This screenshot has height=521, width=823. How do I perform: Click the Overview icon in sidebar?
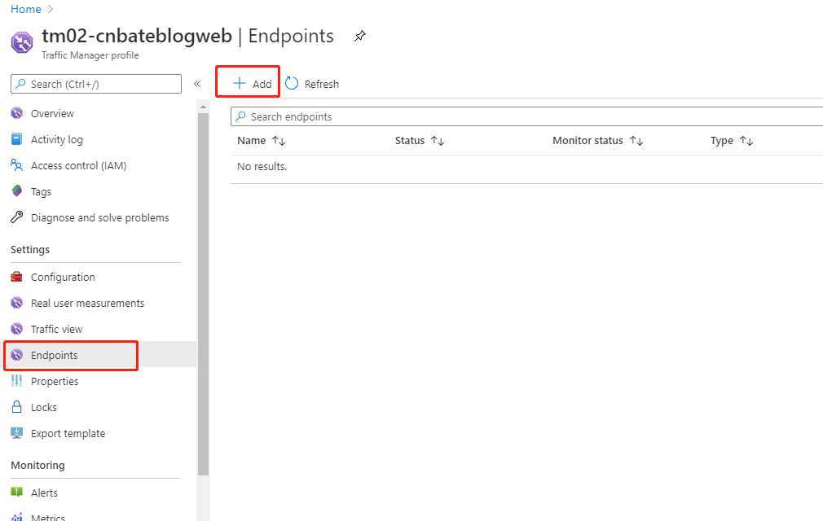(17, 113)
